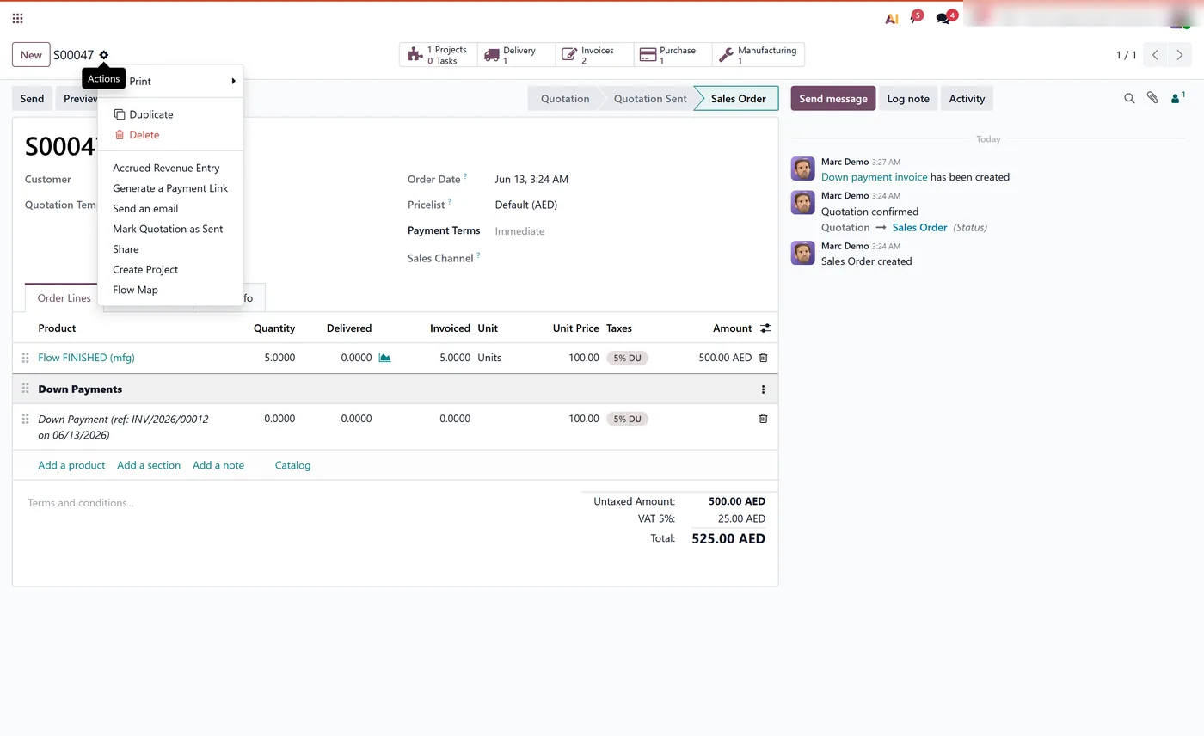Image resolution: width=1204 pixels, height=736 pixels.
Task: Open Projects smart button puzzle icon
Action: click(x=438, y=55)
